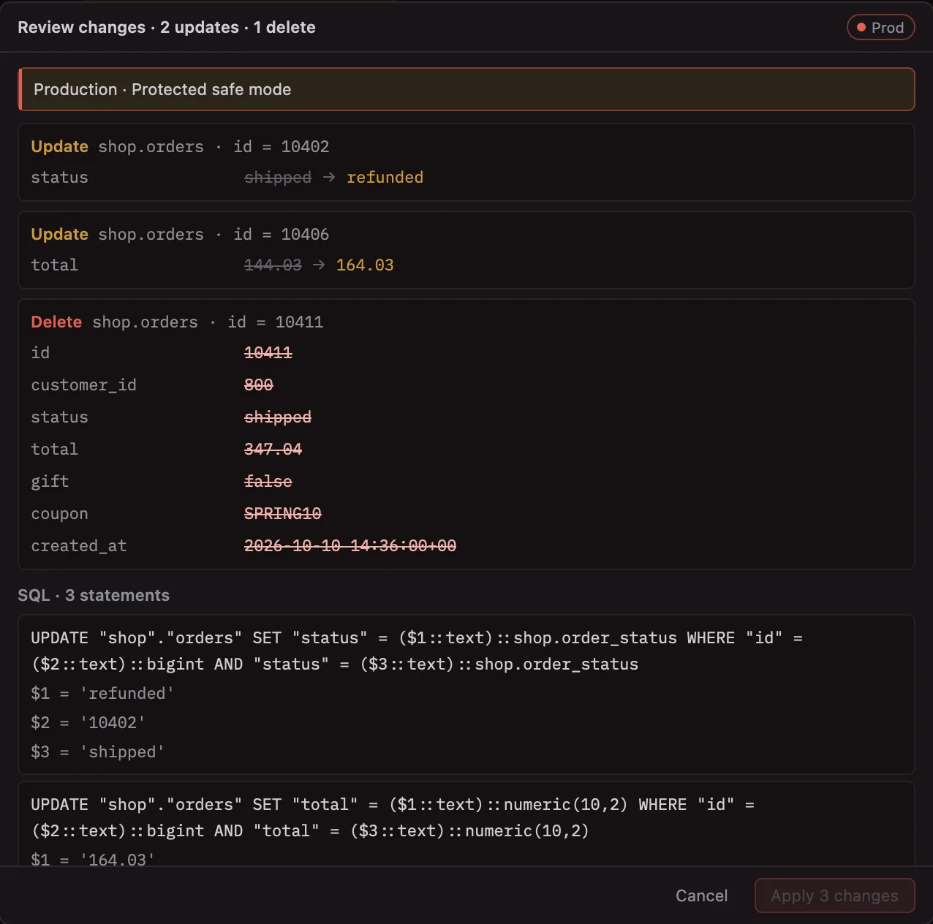Select the UPDATE statement setting "total"
This screenshot has width=933, height=924.
393,817
